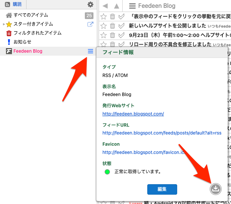Click the red trash icon for フィルタされたアイテム

point(9,33)
